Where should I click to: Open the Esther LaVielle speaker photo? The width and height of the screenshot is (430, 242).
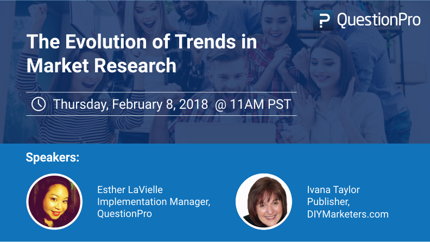pyautogui.click(x=54, y=202)
